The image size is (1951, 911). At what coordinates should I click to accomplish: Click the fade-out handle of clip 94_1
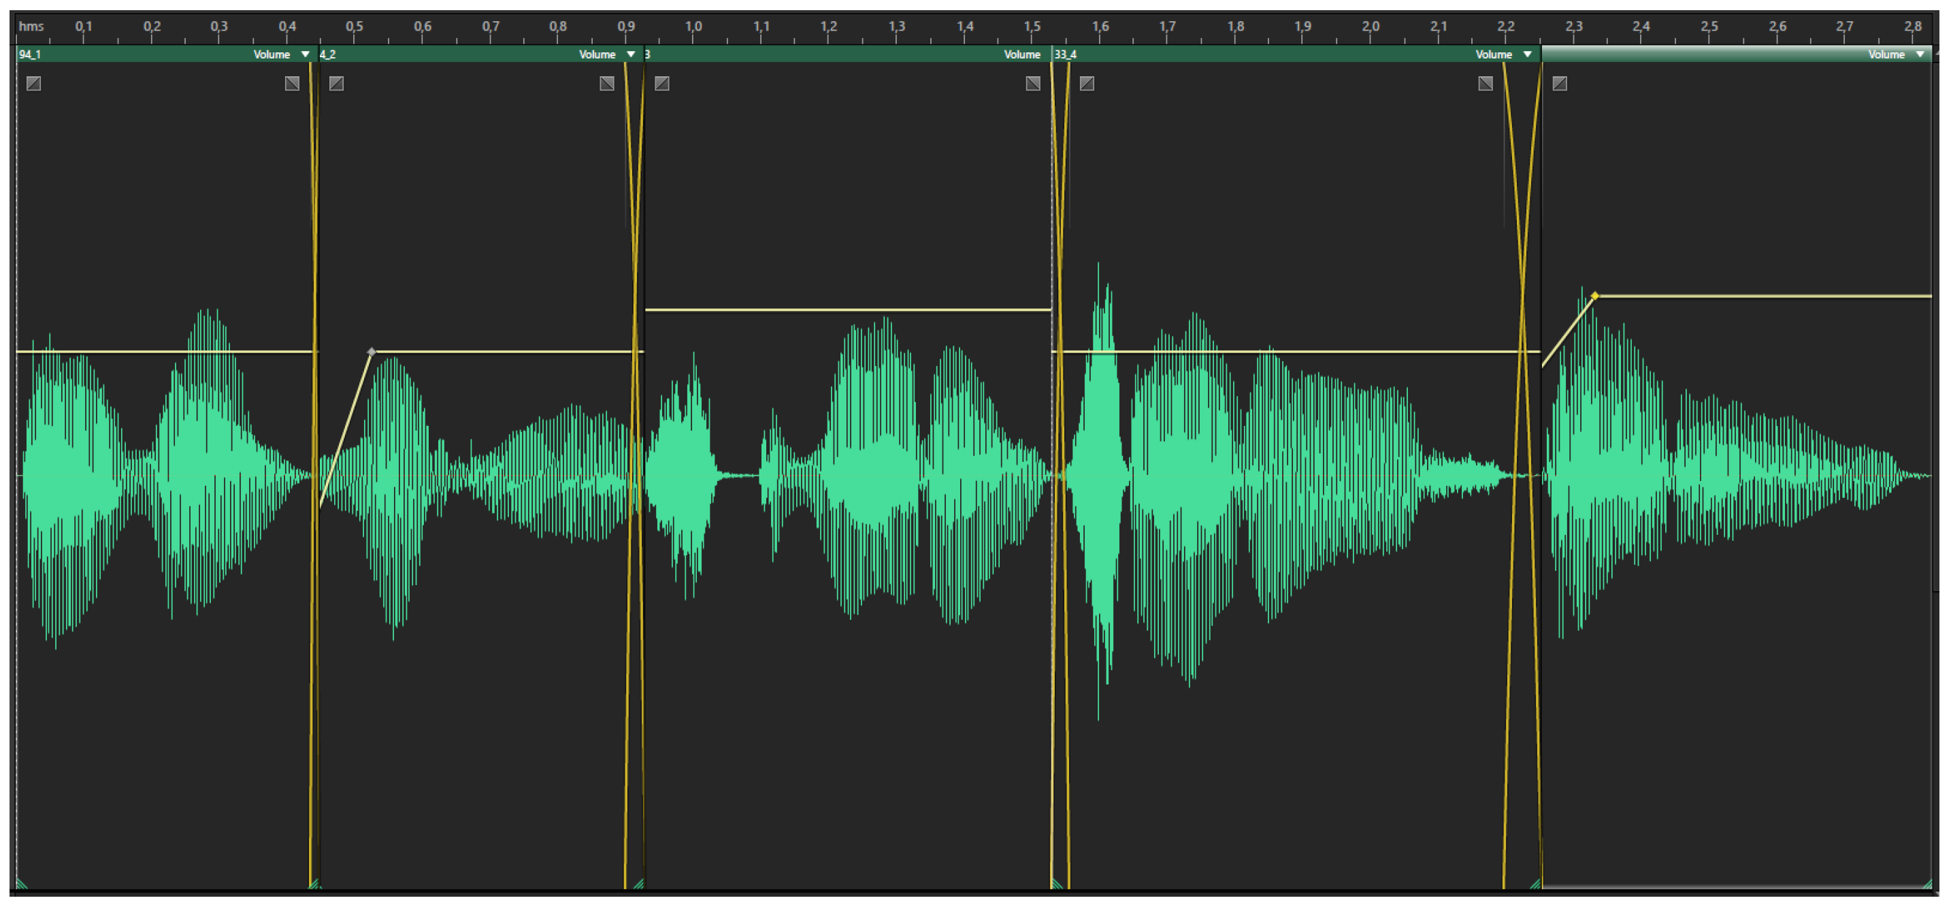(291, 83)
